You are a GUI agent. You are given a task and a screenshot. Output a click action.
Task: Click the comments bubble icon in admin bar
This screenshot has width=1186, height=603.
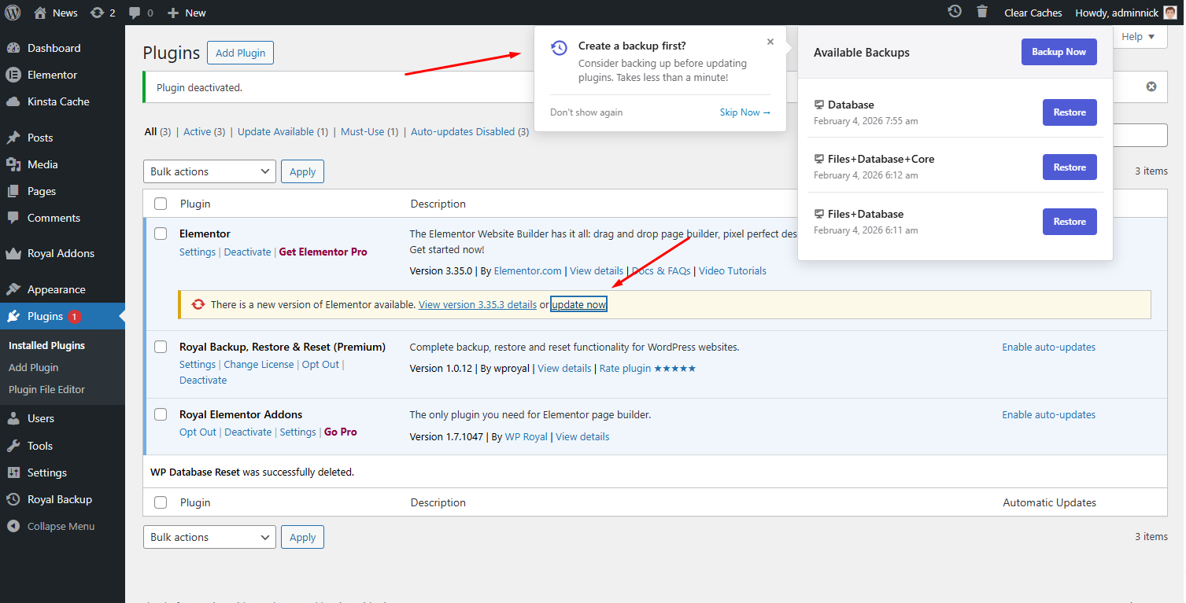coord(135,13)
